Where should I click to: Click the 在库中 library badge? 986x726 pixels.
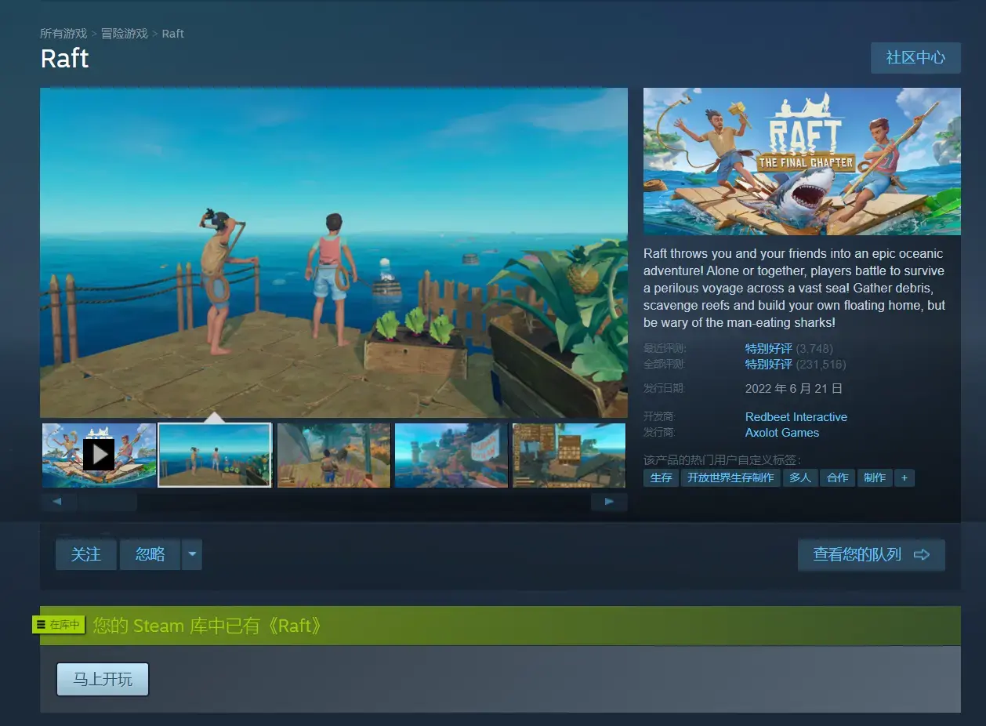click(59, 625)
